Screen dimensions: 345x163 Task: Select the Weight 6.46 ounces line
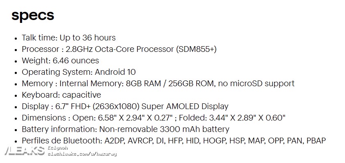(x=60, y=60)
